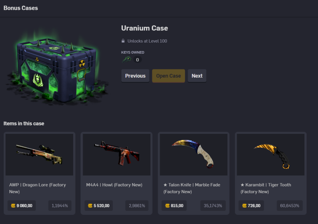Viewport: 318px width, 224px height.
Task: Go to the Previous case
Action: coord(135,76)
